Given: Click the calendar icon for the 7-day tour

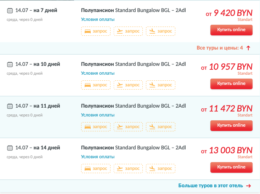Looking at the screenshot, I should click(10, 11).
